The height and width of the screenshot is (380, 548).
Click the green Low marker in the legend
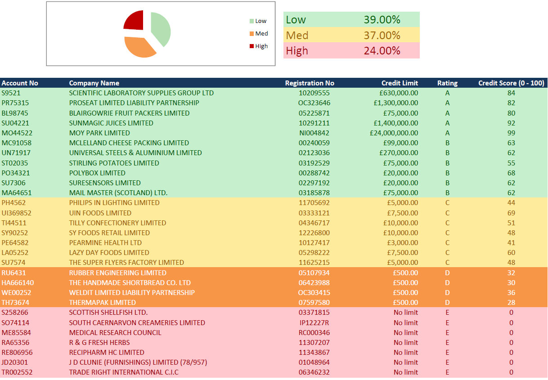point(253,21)
